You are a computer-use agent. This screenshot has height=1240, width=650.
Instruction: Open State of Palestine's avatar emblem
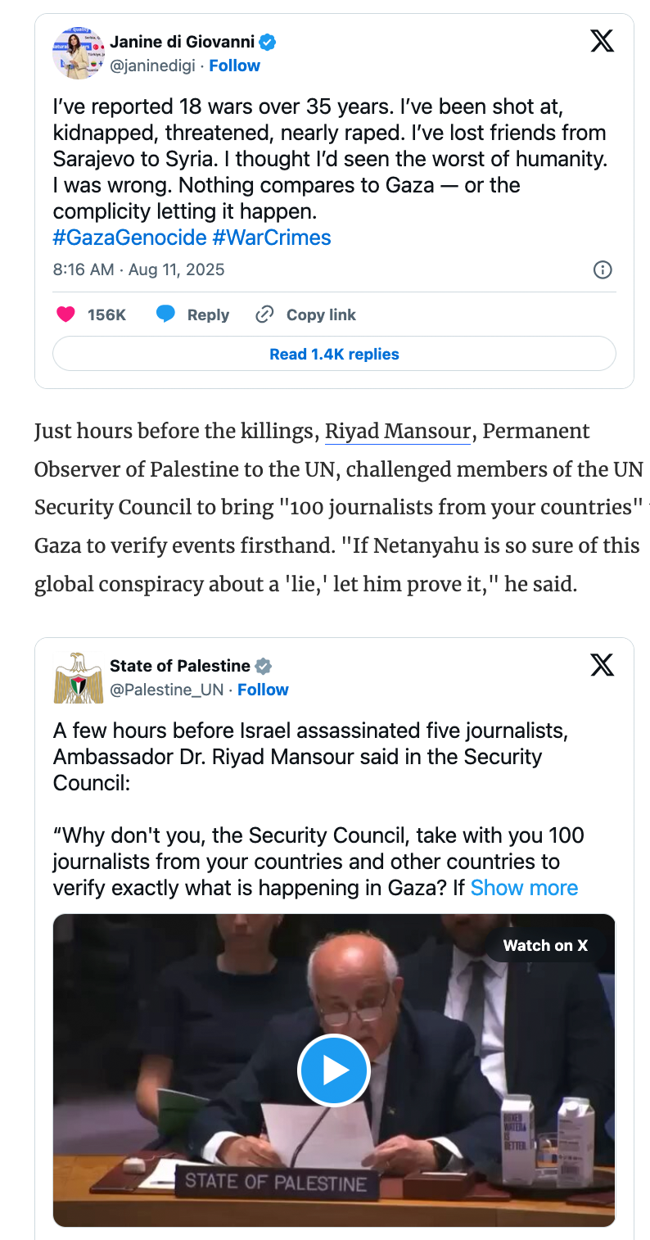click(x=79, y=677)
